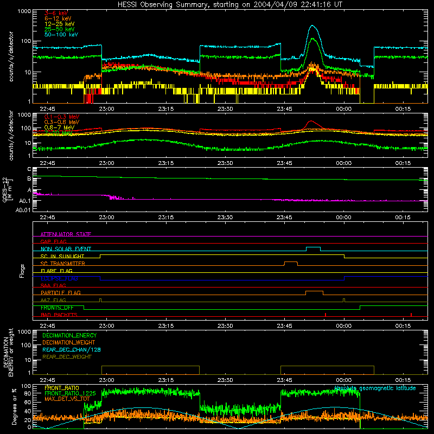
Task: Pick the BAD_PACKETS flag label
Action: (59, 315)
